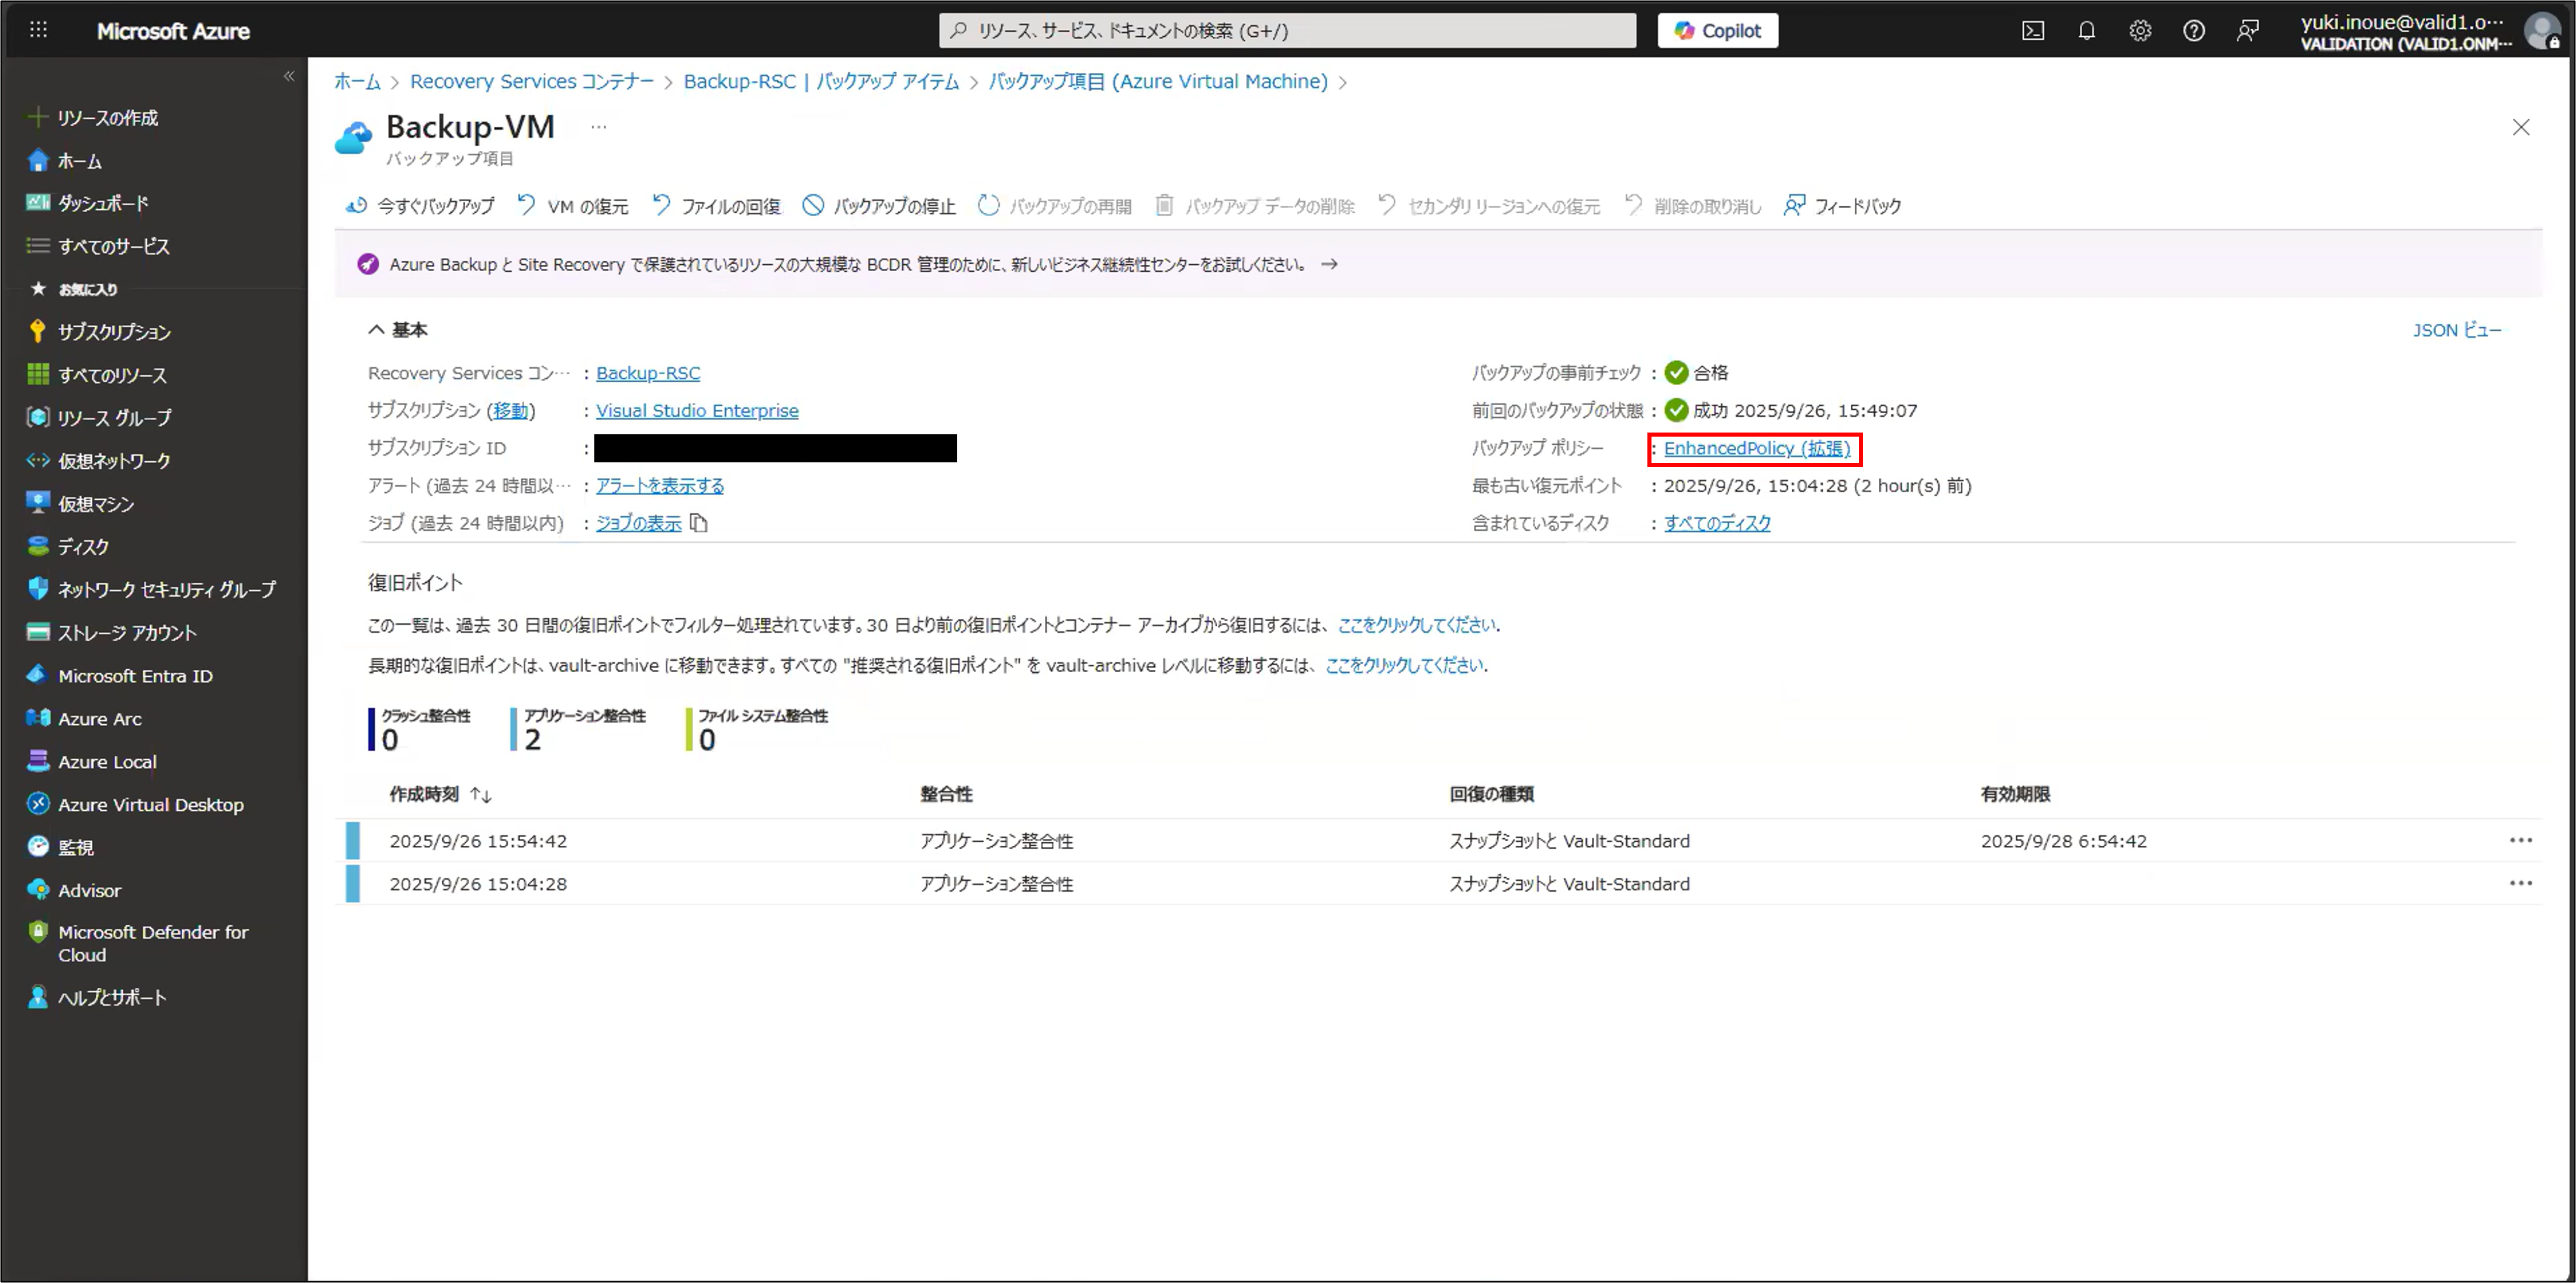
Task: Collapse the sidebar with the double chevron
Action: [289, 76]
